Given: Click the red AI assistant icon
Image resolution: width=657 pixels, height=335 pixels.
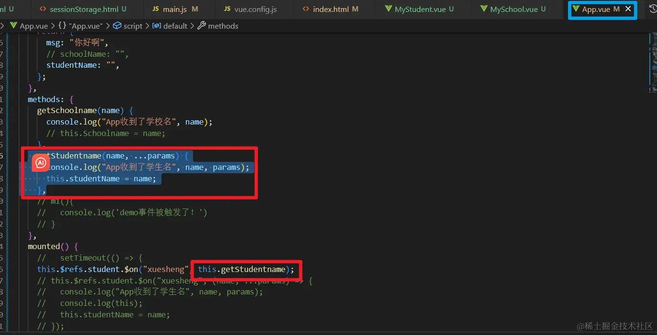Looking at the screenshot, I should point(41,163).
